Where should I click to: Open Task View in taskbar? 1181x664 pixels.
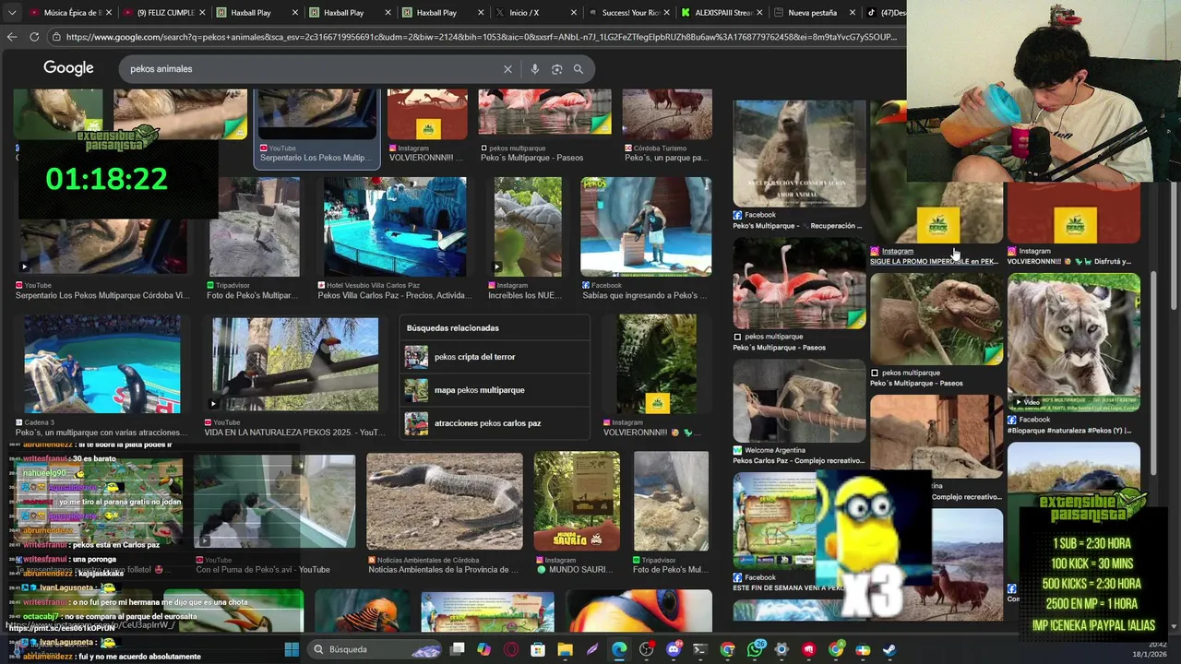457,649
